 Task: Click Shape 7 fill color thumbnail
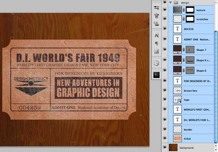(x=177, y=50)
